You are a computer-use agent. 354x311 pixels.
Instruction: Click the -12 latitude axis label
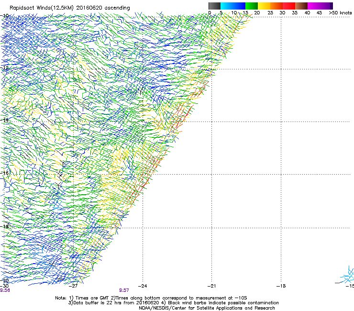pos(4,67)
